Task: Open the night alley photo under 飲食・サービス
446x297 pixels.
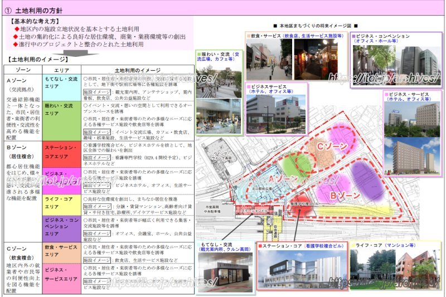Action: point(316,59)
